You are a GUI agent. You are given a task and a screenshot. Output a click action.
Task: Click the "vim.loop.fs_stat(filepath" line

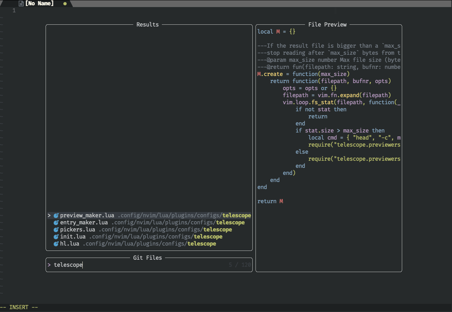coord(342,102)
